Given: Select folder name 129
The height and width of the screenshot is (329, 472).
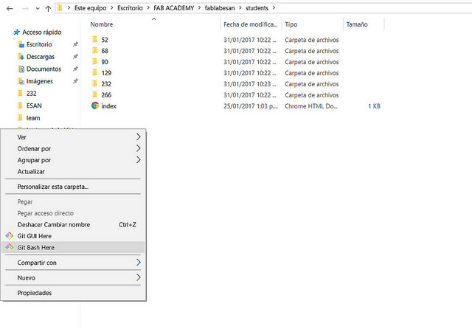Looking at the screenshot, I should click(106, 73).
